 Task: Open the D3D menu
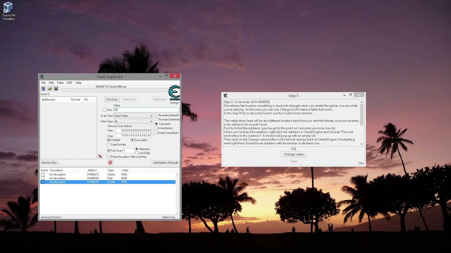coord(69,83)
